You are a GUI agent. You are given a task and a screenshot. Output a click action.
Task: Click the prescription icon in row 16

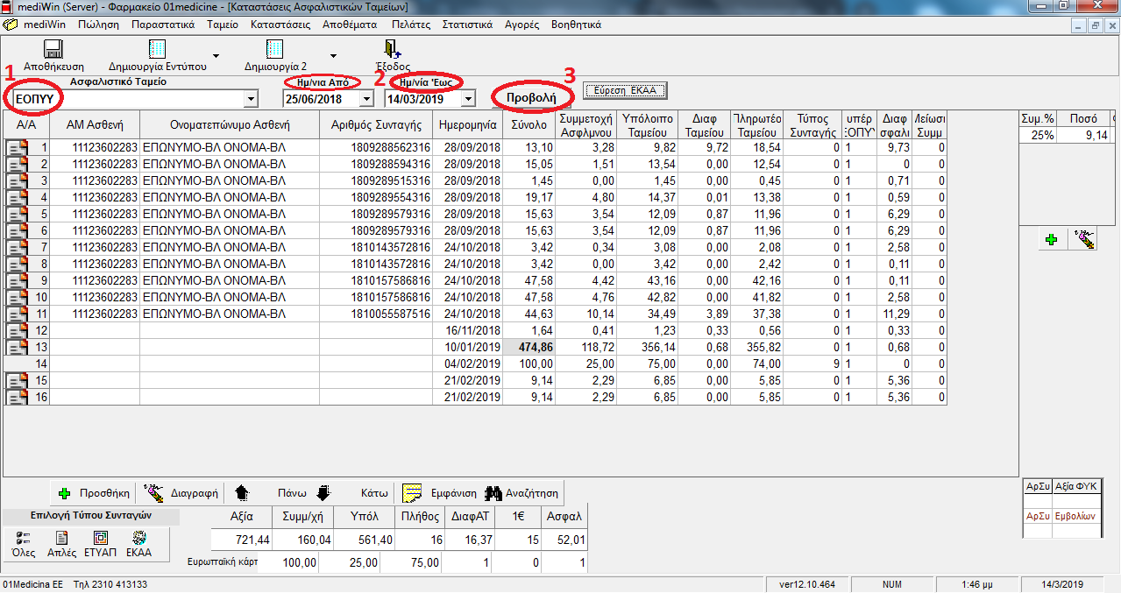click(x=17, y=397)
